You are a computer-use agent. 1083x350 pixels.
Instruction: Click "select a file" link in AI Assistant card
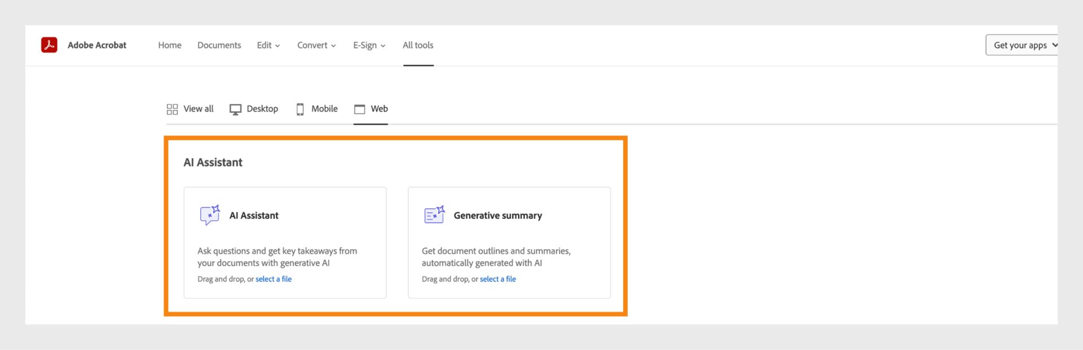(x=274, y=279)
